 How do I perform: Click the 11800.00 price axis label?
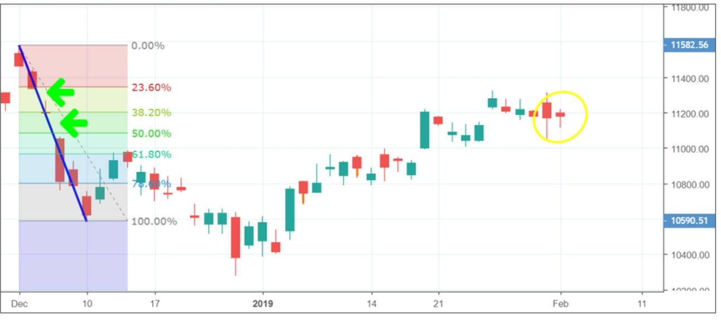tap(690, 8)
